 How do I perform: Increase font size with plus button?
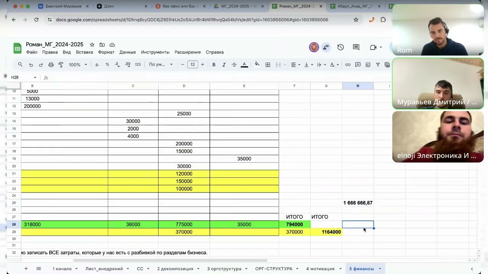click(202, 65)
